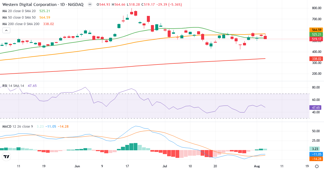The height and width of the screenshot is (170, 324).
Task: Click the Jul label on the time axis
Action: pos(165,166)
